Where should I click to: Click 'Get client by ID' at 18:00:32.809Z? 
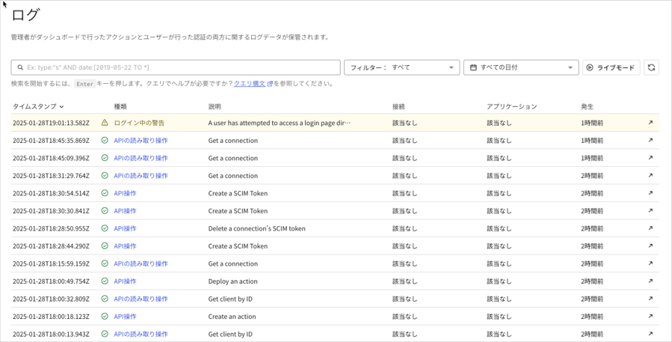coord(230,299)
